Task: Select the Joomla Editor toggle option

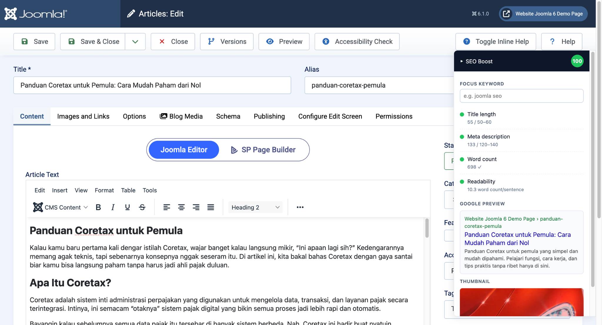Action: 184,150
